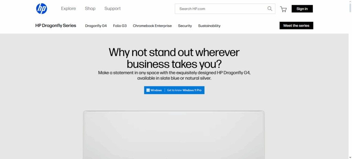Go to the Dragonfly G4 section
The image size is (352, 159).
(x=96, y=26)
